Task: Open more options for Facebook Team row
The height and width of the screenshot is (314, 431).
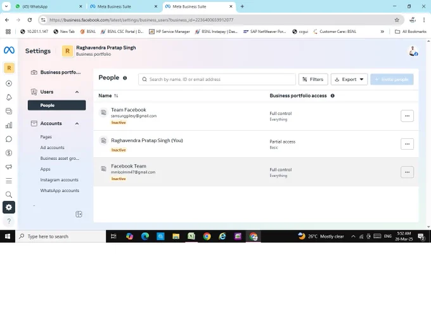Action: 407,173
